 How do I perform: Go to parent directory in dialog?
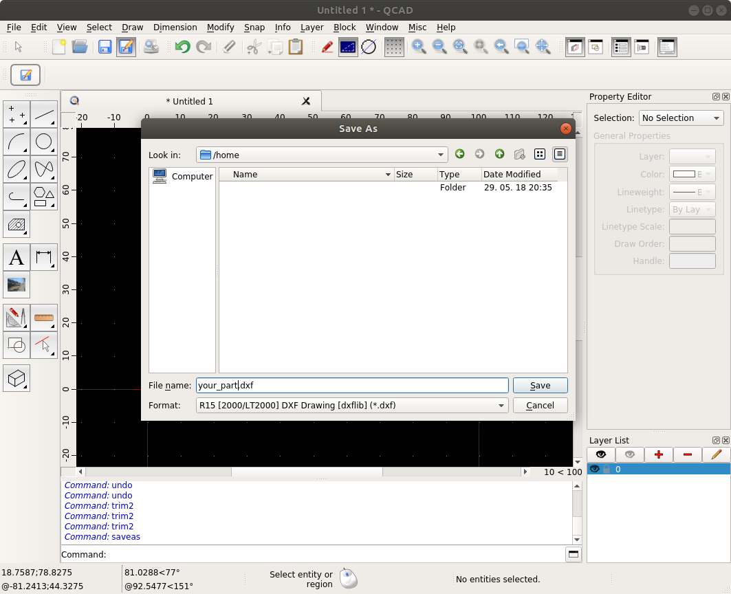point(500,155)
